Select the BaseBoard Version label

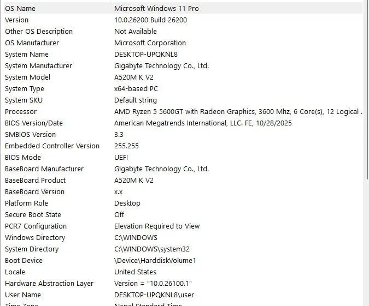coord(34,192)
